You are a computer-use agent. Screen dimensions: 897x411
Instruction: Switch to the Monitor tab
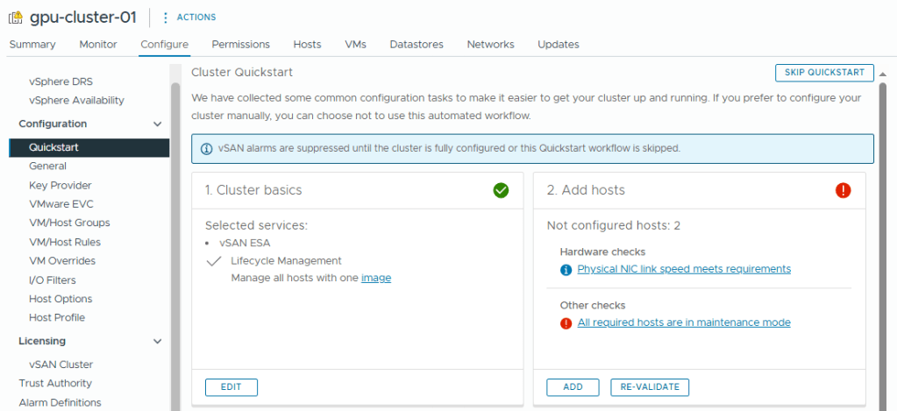pyautogui.click(x=97, y=45)
